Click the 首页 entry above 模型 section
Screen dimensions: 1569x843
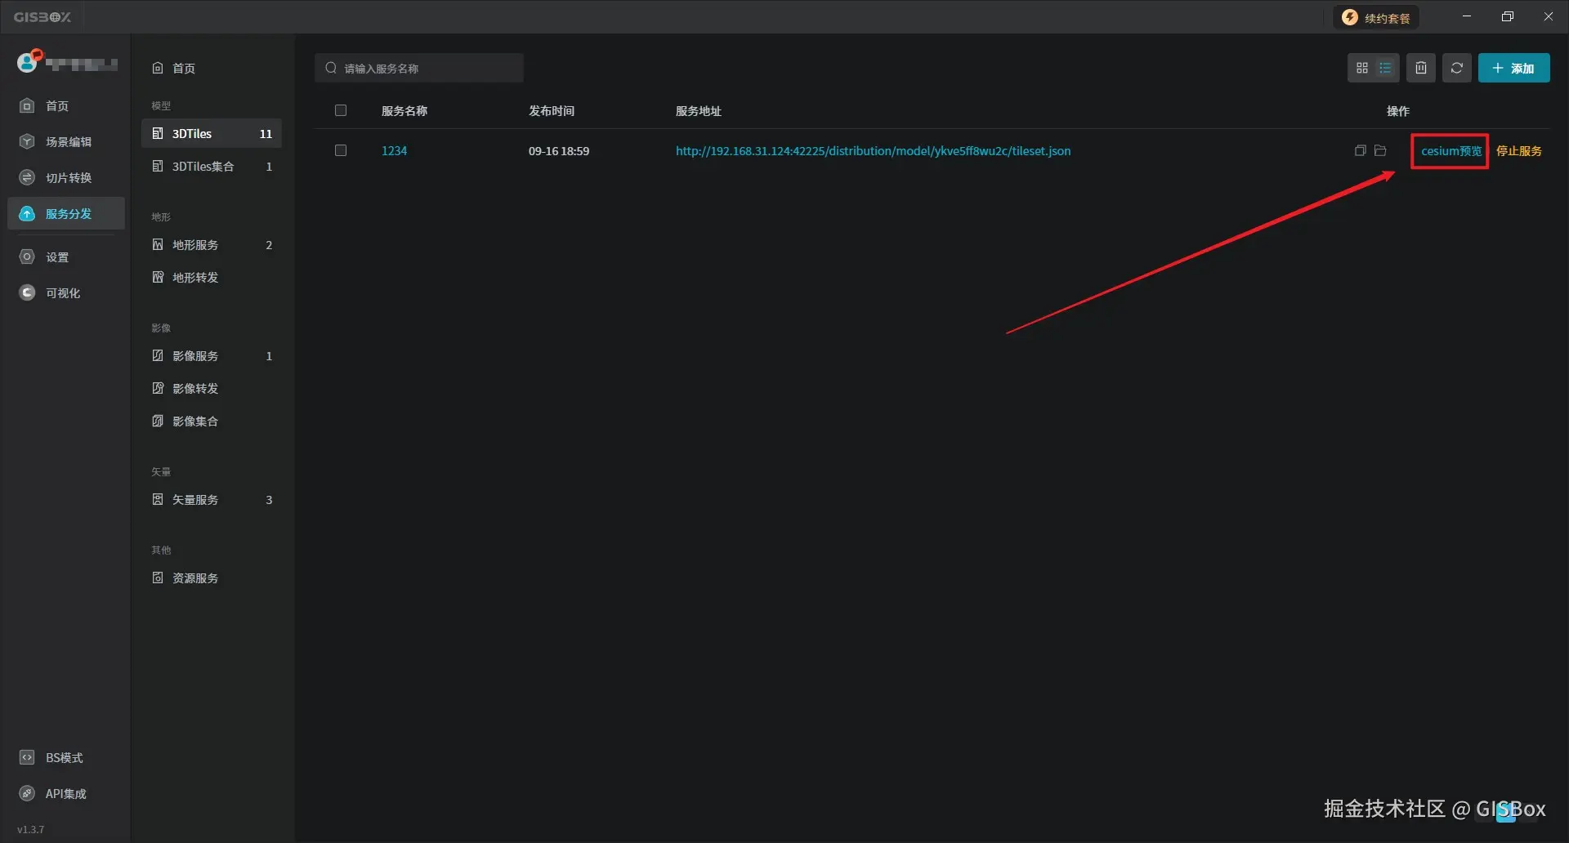pyautogui.click(x=211, y=69)
